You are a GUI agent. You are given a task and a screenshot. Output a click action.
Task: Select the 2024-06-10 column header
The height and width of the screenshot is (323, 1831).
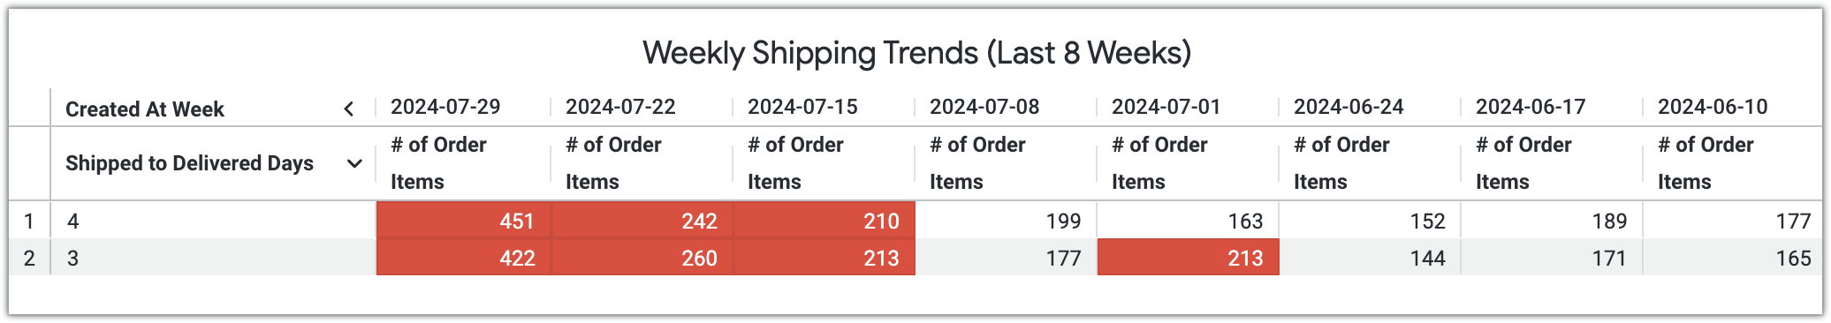click(1713, 107)
